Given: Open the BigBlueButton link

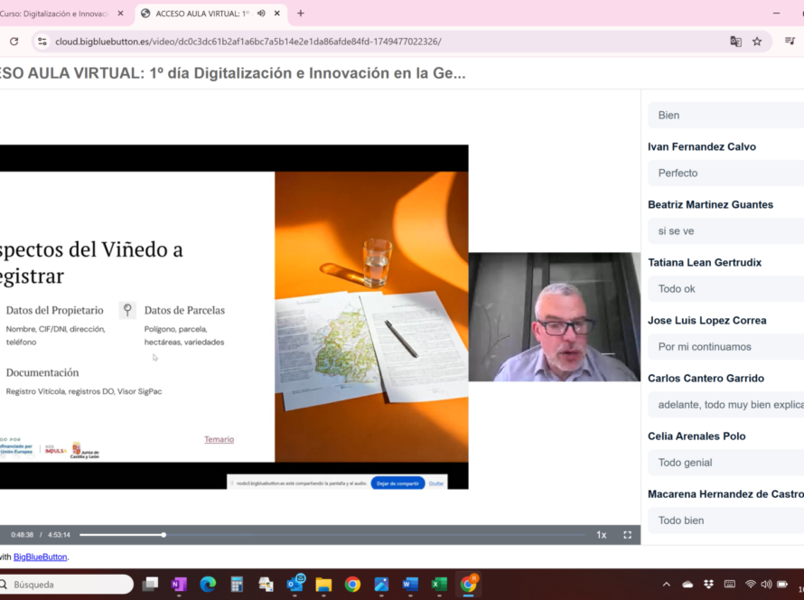Looking at the screenshot, I should tap(41, 558).
